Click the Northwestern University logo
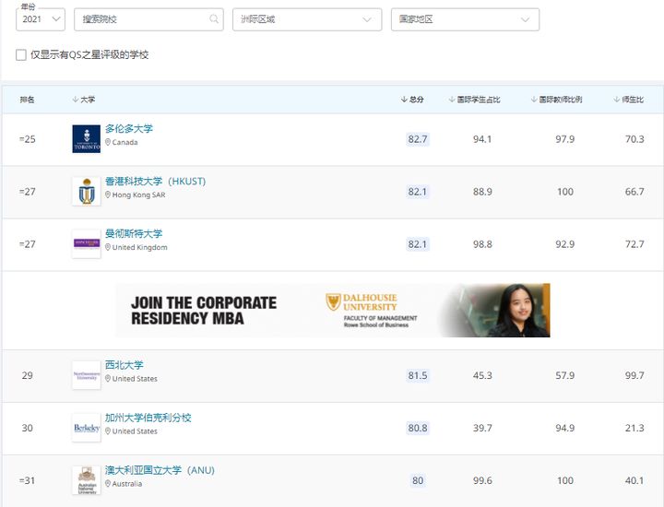664x507 pixels. (87, 375)
